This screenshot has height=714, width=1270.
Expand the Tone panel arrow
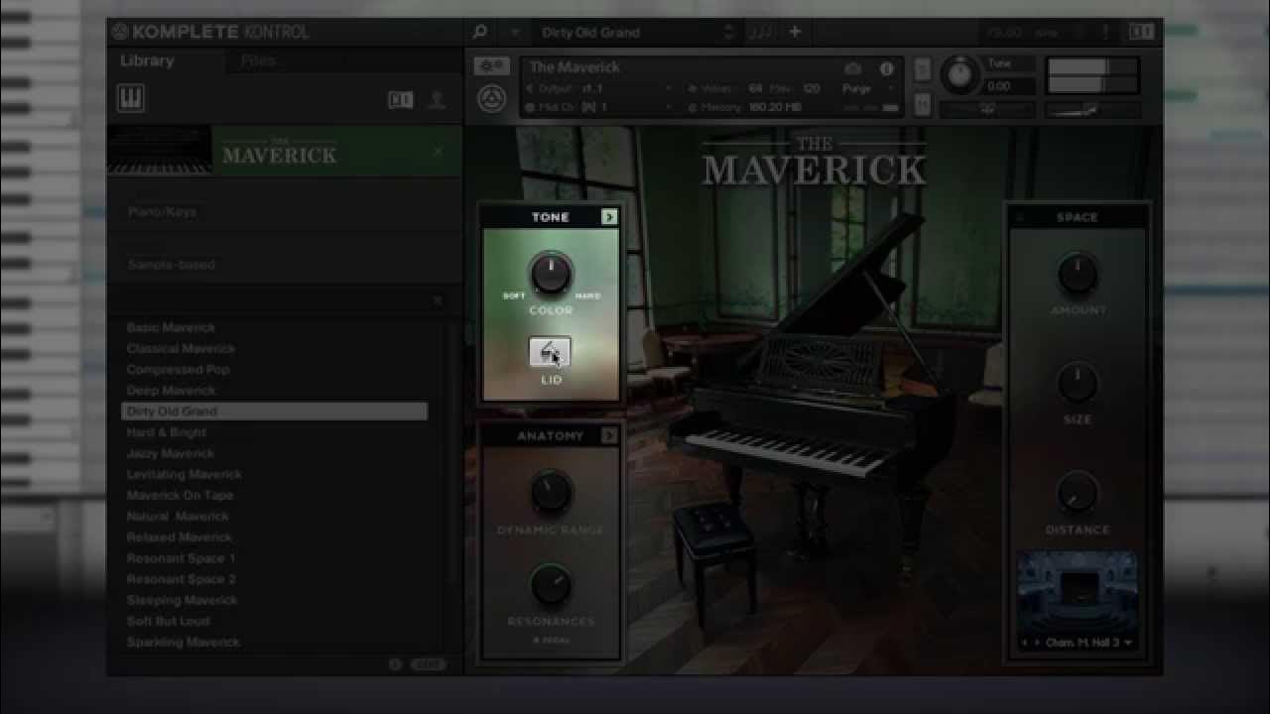pyautogui.click(x=609, y=217)
